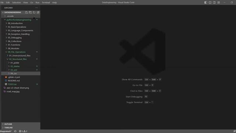Open the Edit menu
This screenshot has height=133, width=236.
coord(8,3)
